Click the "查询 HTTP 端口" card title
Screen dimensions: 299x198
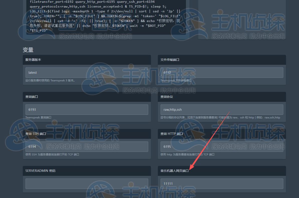pyautogui.click(x=172, y=134)
